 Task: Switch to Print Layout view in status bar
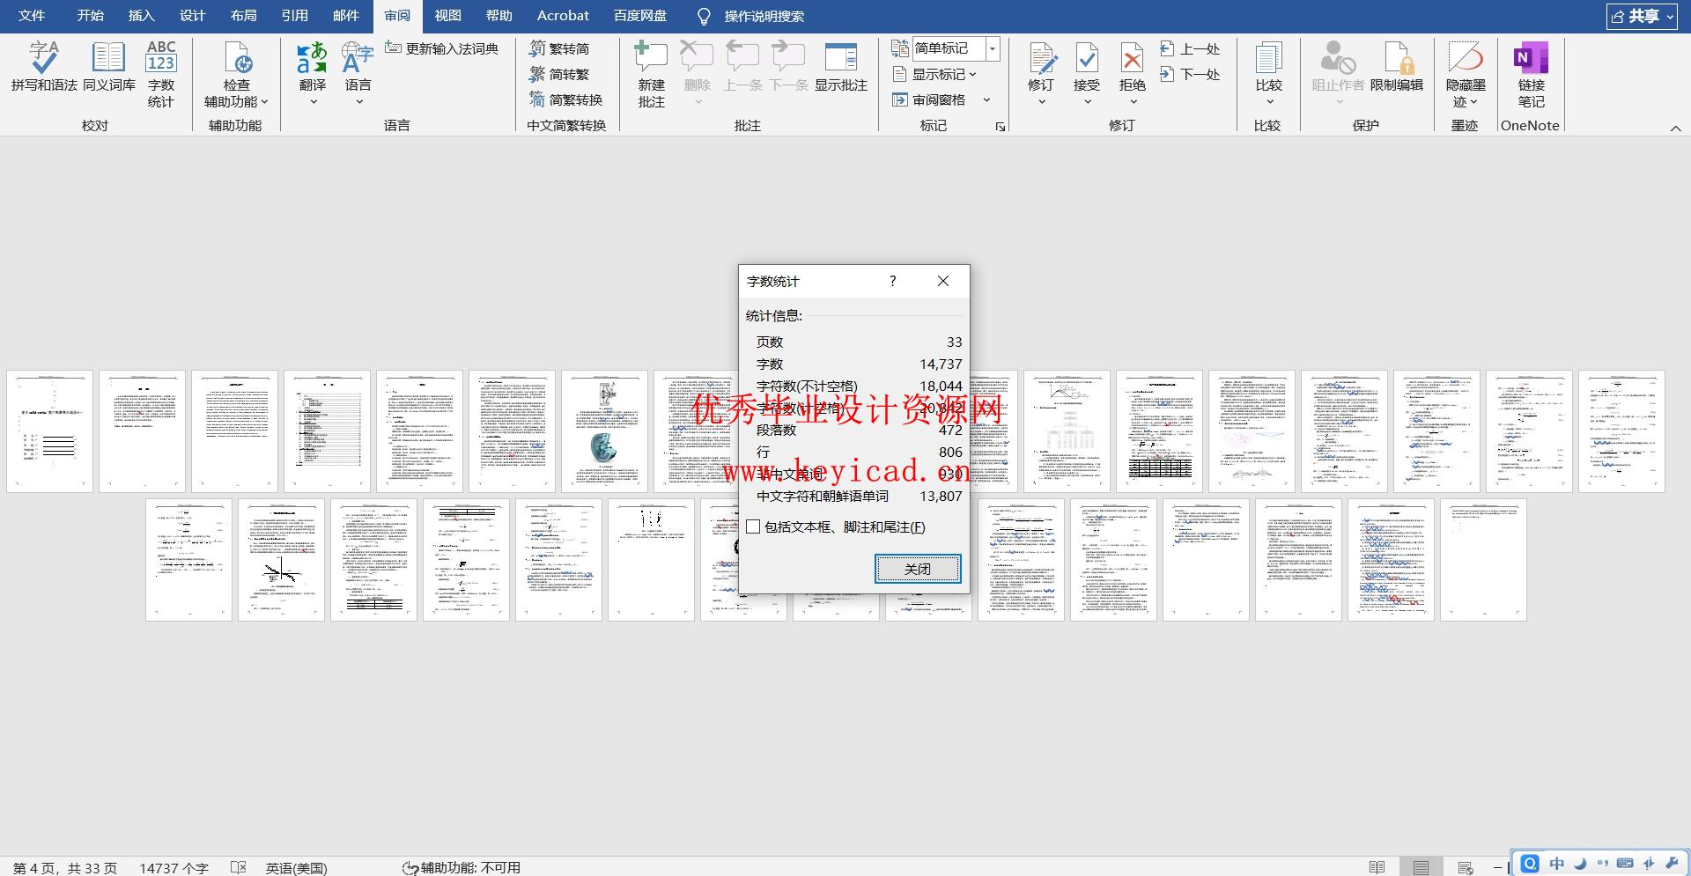[x=1421, y=868]
